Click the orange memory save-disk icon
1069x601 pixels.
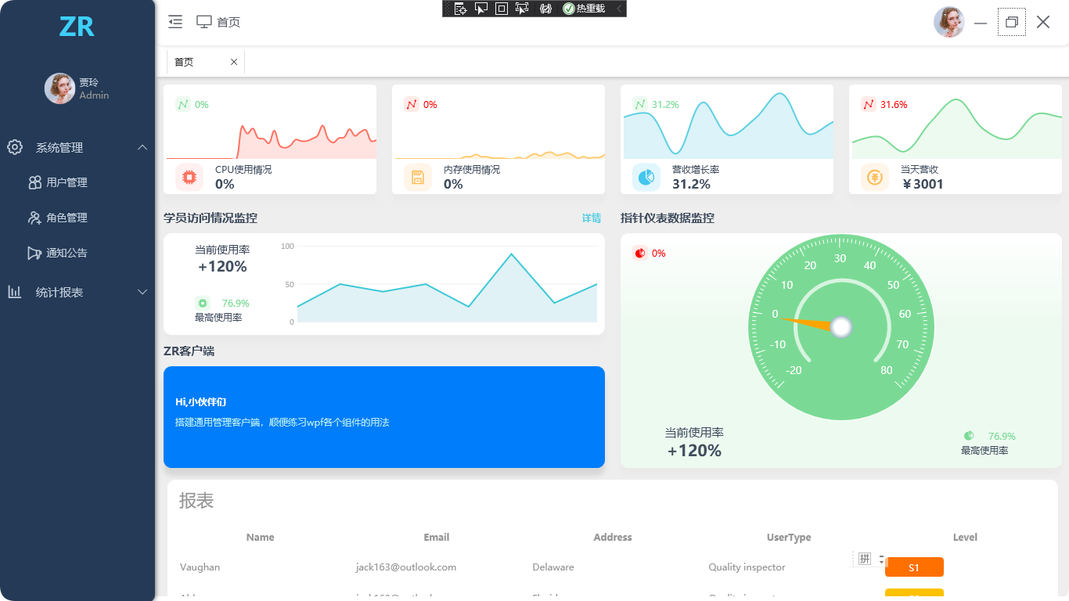coord(418,177)
